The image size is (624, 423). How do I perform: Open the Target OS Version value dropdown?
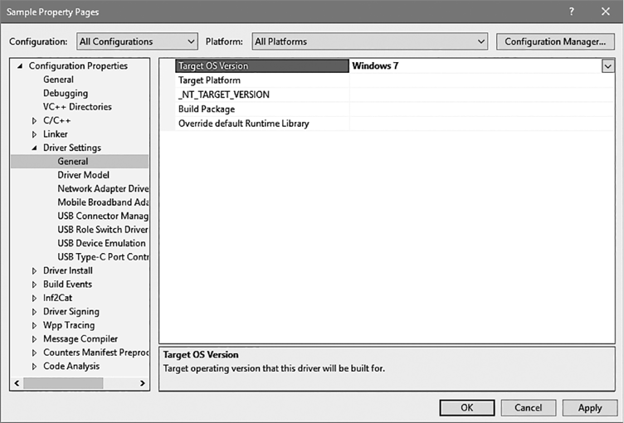(x=607, y=66)
